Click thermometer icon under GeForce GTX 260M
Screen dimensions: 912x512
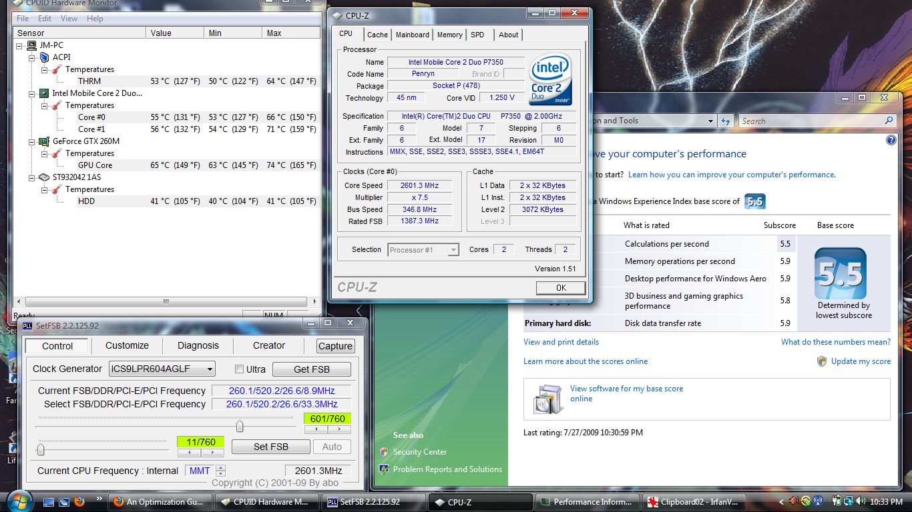point(57,153)
